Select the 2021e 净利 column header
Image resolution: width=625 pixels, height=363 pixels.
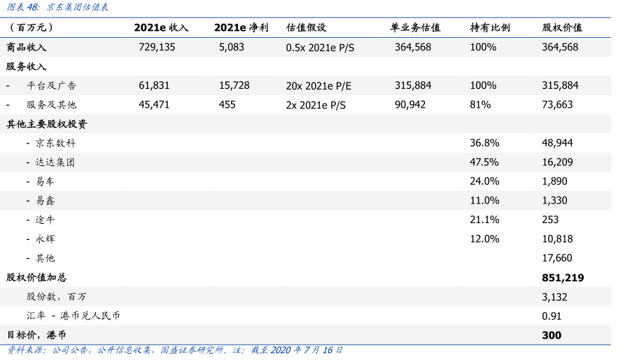[x=241, y=27]
